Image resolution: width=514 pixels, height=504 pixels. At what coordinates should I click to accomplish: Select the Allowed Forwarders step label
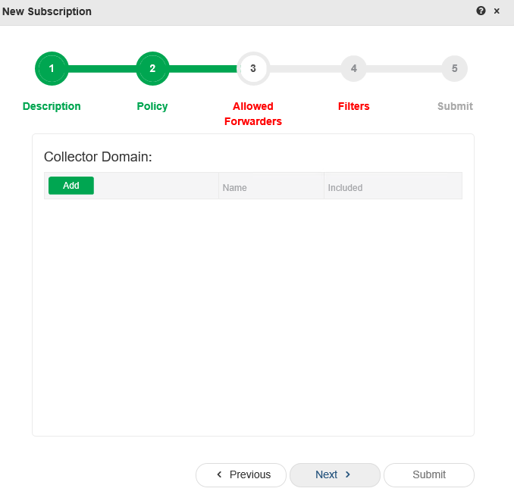point(253,114)
